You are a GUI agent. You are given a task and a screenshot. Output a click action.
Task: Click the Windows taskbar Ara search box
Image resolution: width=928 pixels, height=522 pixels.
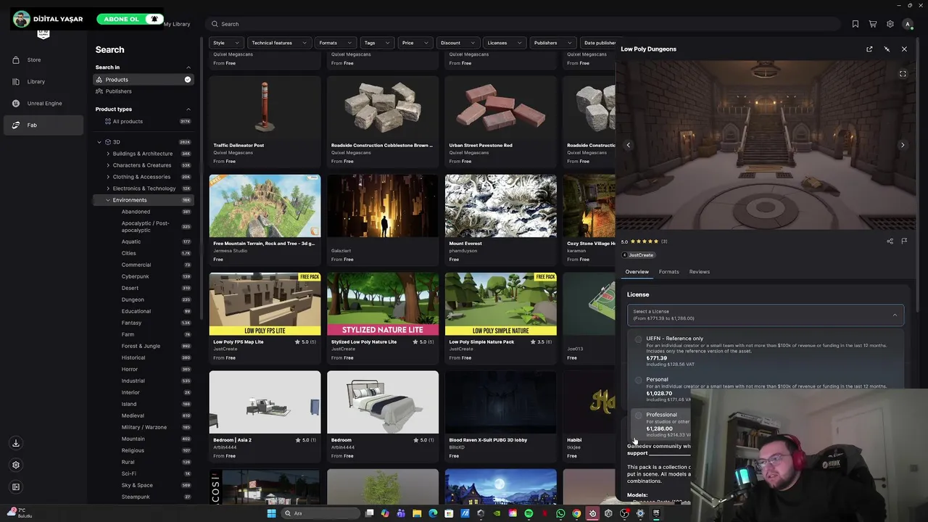pos(319,513)
